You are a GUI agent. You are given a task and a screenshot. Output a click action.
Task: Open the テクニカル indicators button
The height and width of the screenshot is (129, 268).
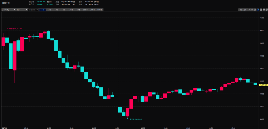point(243,10)
